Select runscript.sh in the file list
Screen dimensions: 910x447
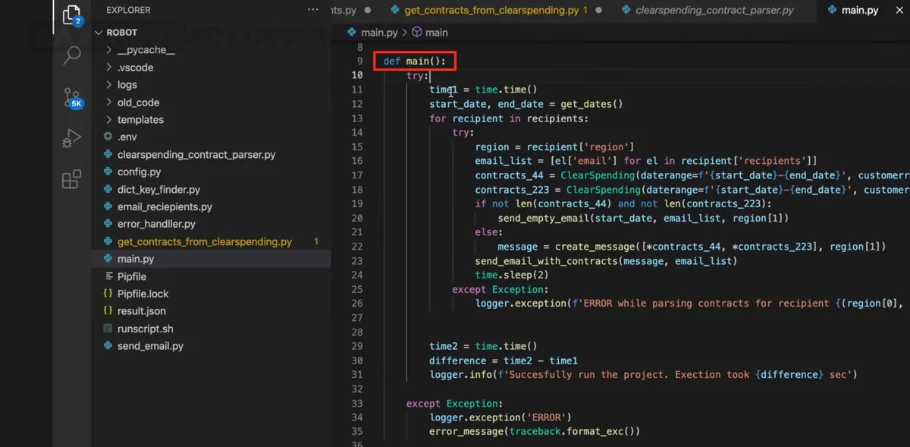coord(145,329)
